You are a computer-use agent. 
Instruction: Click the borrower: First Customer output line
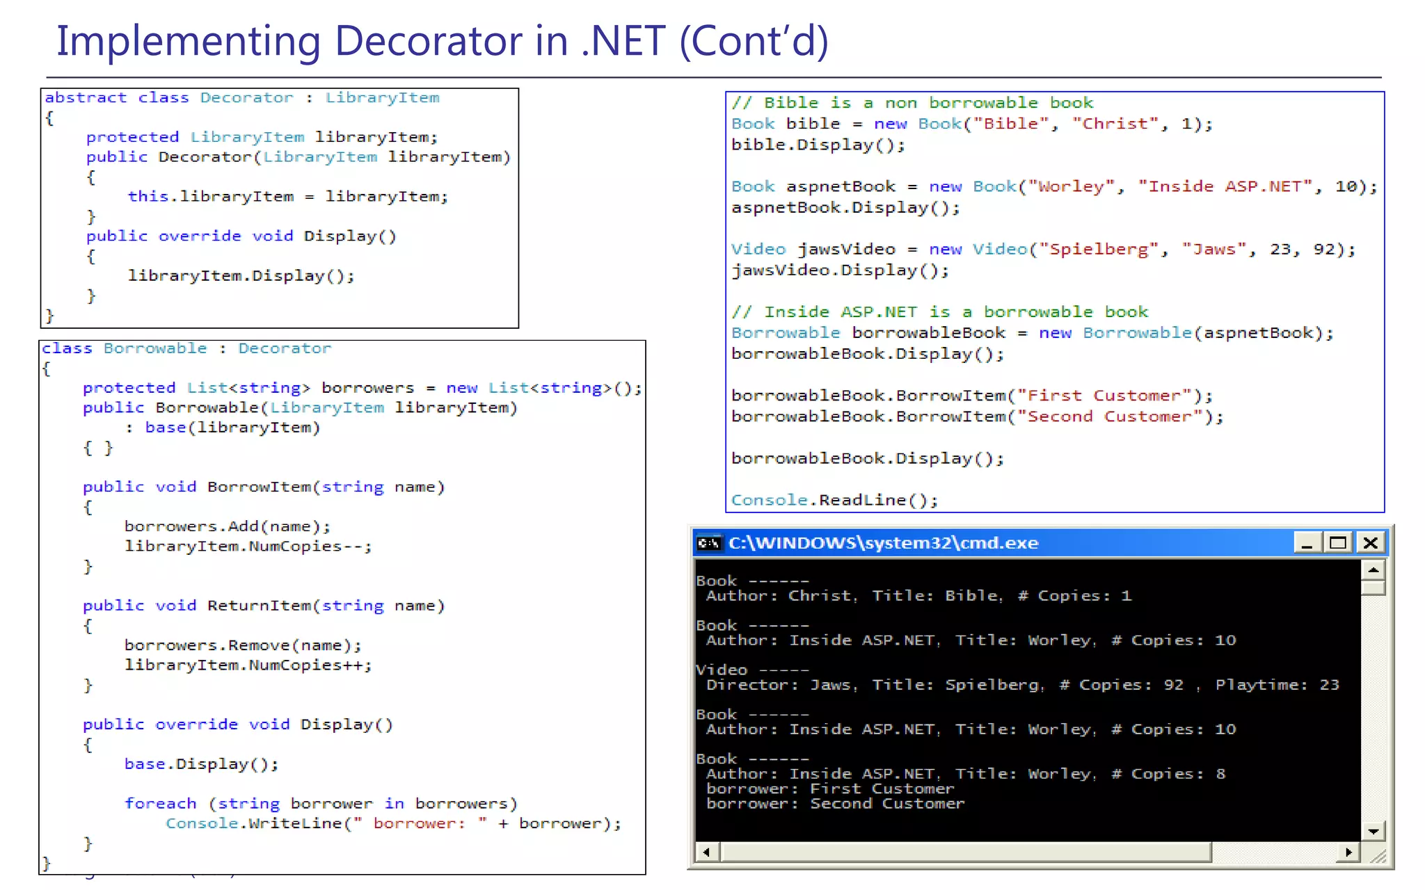[x=830, y=789]
